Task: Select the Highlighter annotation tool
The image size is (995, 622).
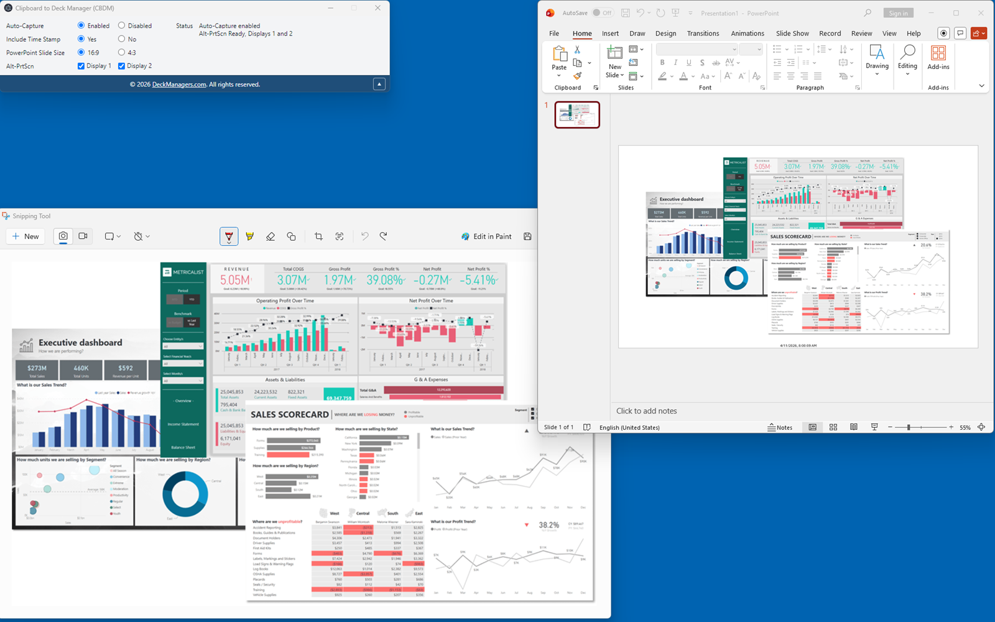Action: coord(249,236)
